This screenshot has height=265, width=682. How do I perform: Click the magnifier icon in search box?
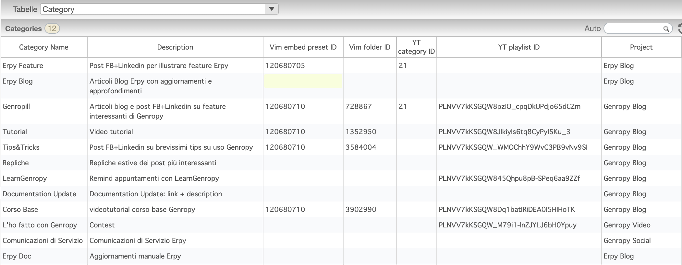pyautogui.click(x=666, y=29)
